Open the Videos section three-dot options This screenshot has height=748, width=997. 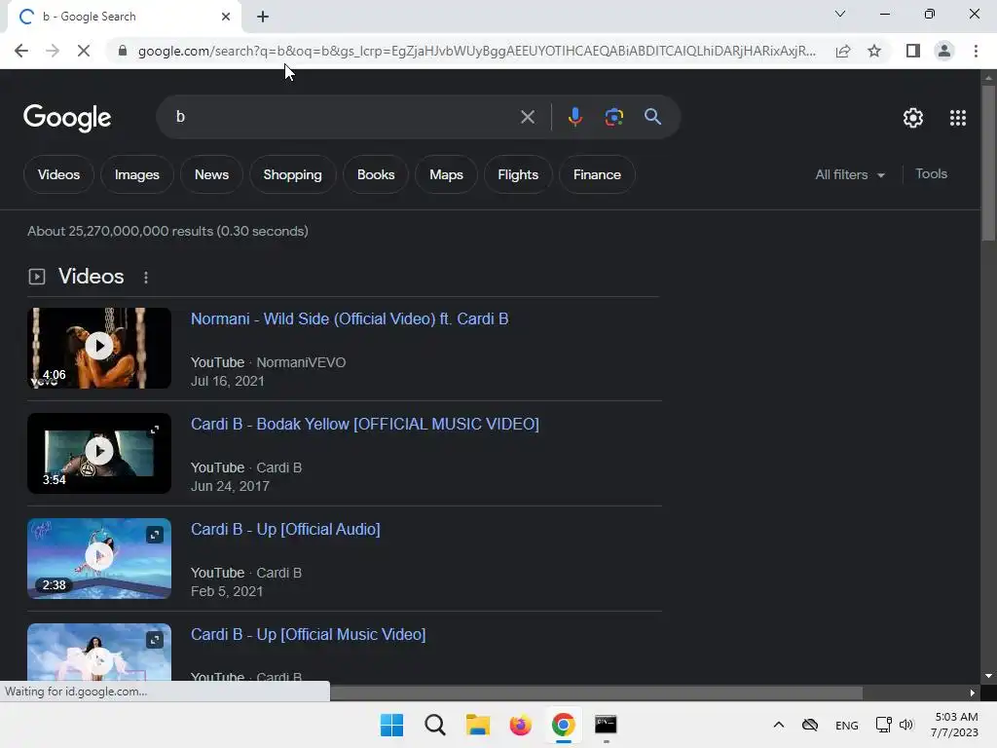(146, 278)
